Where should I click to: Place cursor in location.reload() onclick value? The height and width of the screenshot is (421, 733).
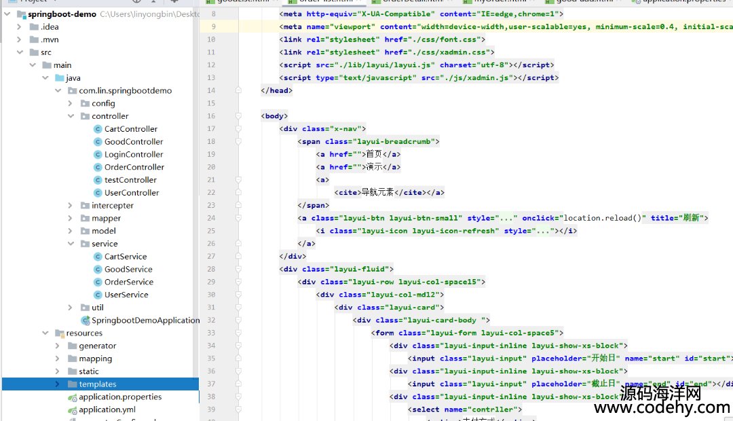[602, 218]
